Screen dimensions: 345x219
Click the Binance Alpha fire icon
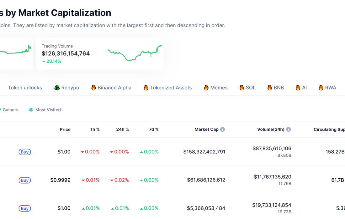point(93,88)
